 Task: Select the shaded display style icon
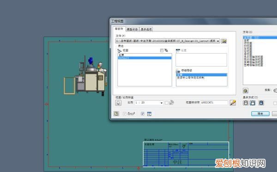pos(261,103)
